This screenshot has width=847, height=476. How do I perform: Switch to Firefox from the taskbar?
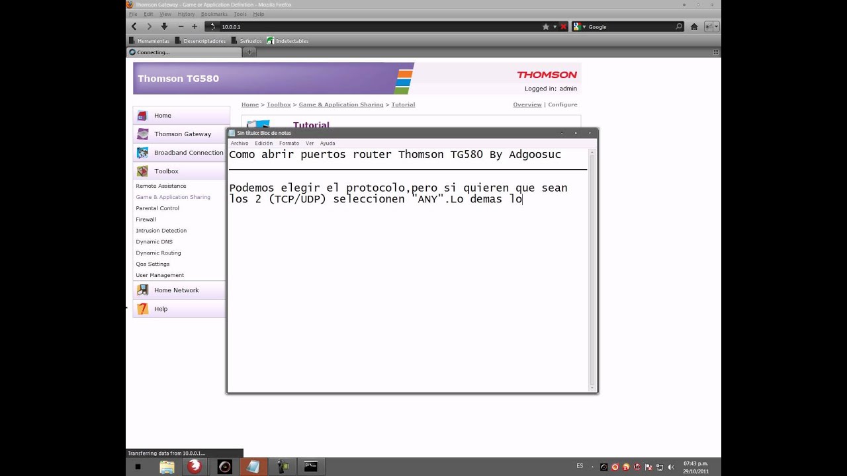coord(194,467)
